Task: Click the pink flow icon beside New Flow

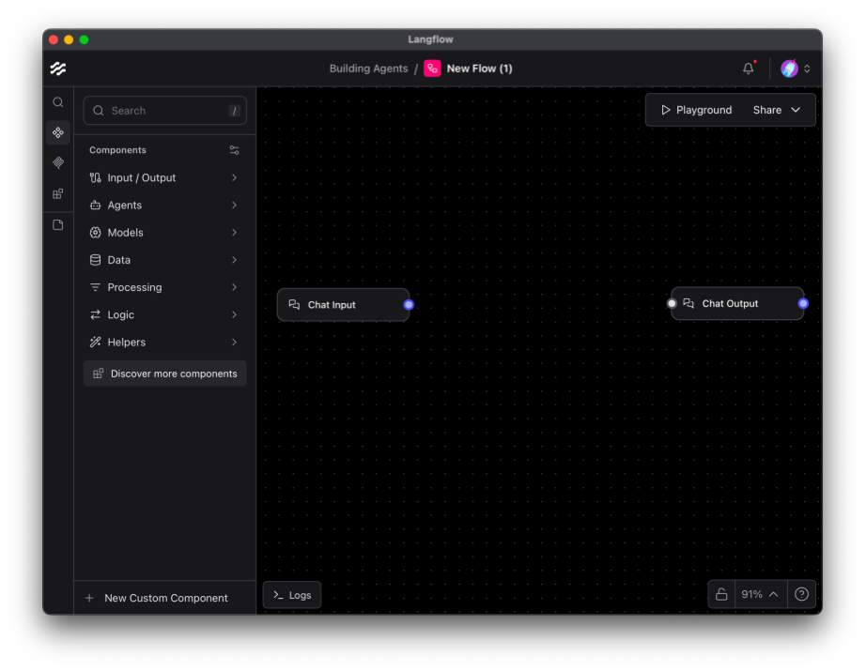Action: tap(431, 68)
